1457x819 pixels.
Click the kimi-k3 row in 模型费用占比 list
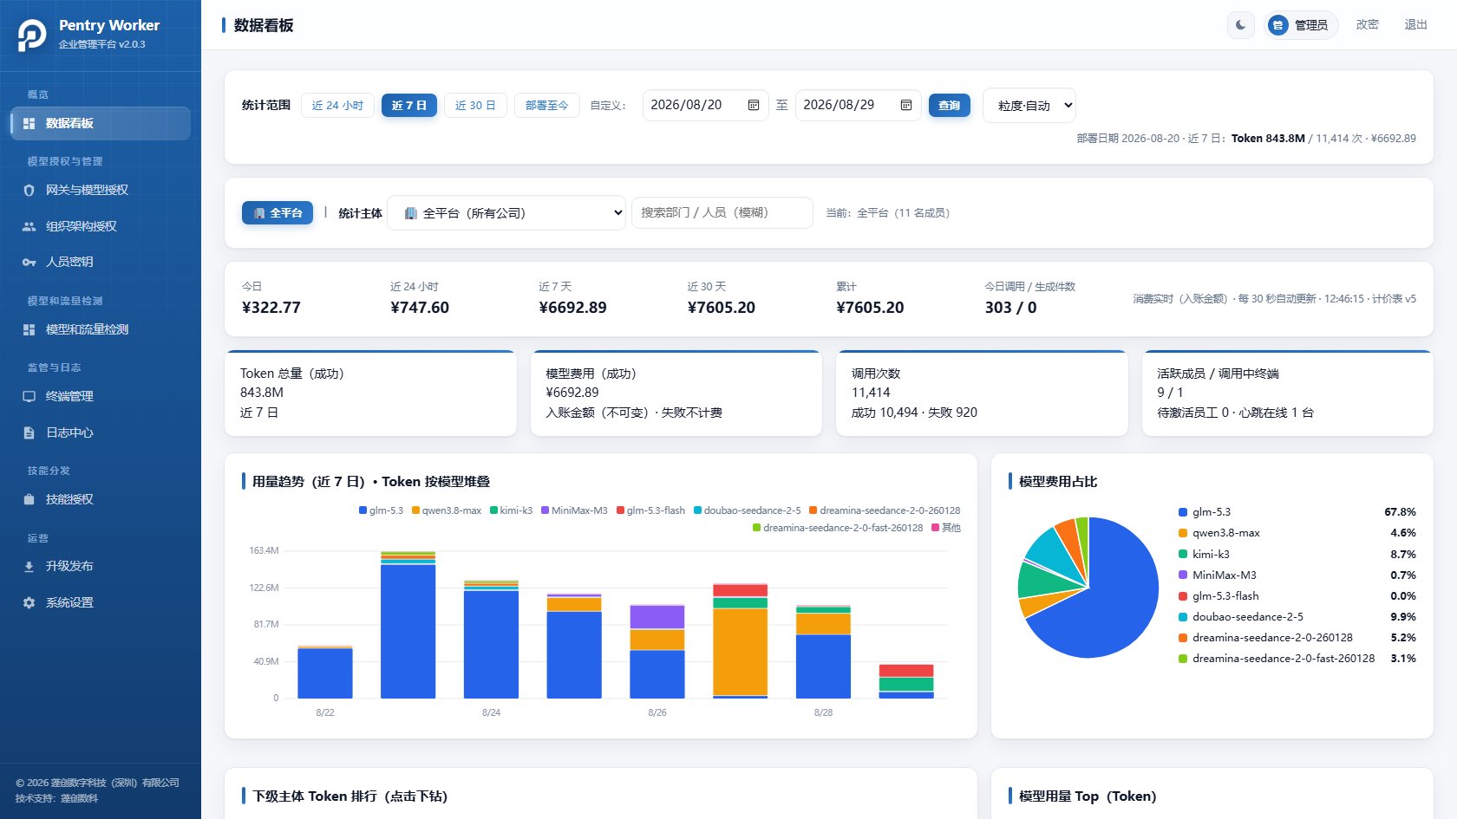point(1297,555)
